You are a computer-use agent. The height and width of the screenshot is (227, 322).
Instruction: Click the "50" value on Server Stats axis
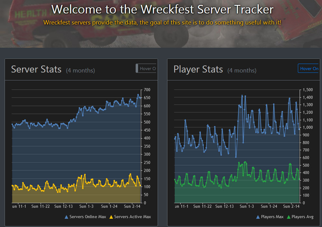coord(146,195)
